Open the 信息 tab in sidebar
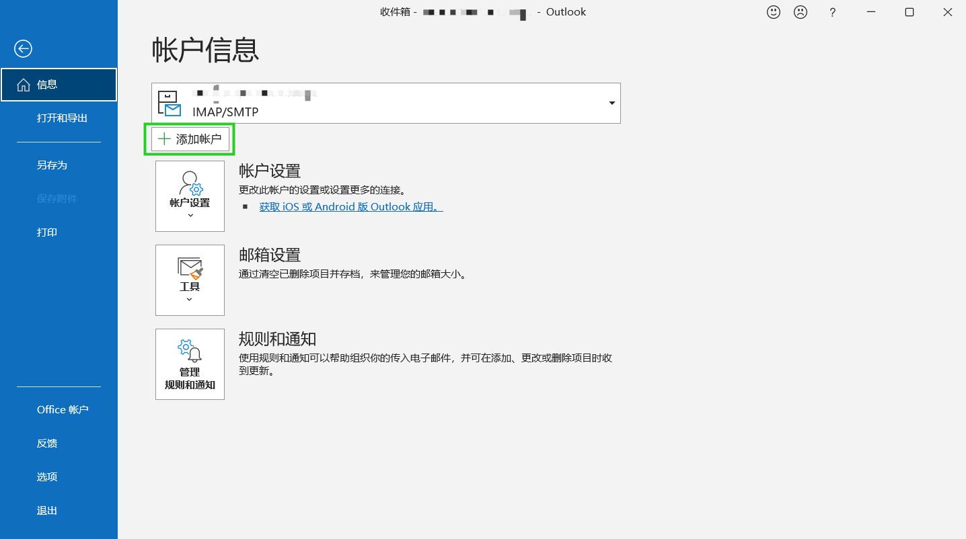966x539 pixels. (x=59, y=85)
